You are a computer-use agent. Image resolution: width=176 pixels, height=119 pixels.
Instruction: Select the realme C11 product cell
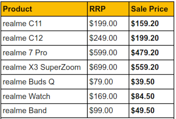click(22, 23)
